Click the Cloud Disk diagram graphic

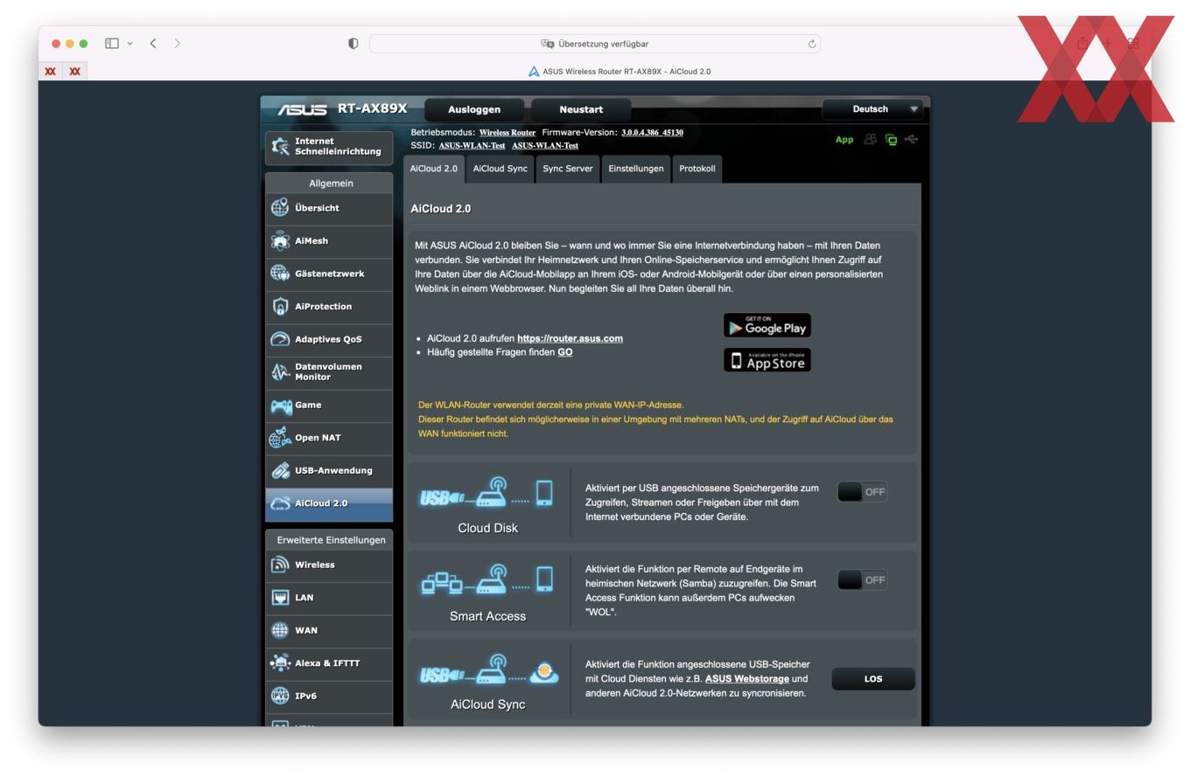click(487, 493)
